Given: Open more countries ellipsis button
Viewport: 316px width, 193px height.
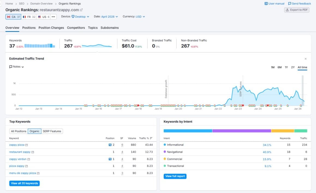Looking at the screenshot, I should (53, 17).
